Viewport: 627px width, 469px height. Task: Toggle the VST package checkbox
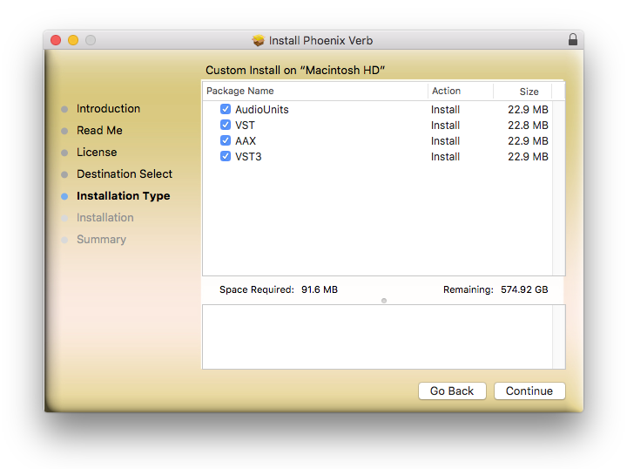tap(226, 126)
